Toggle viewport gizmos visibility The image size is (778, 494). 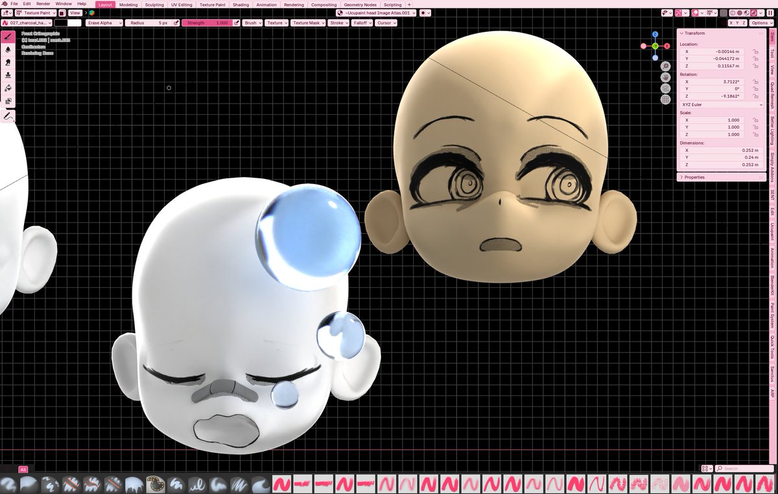click(678, 12)
